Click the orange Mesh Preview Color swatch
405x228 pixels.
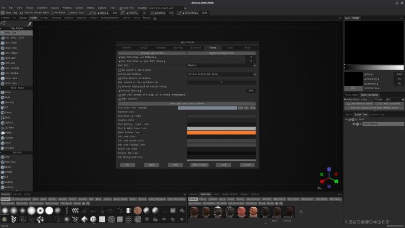pyautogui.click(x=221, y=133)
